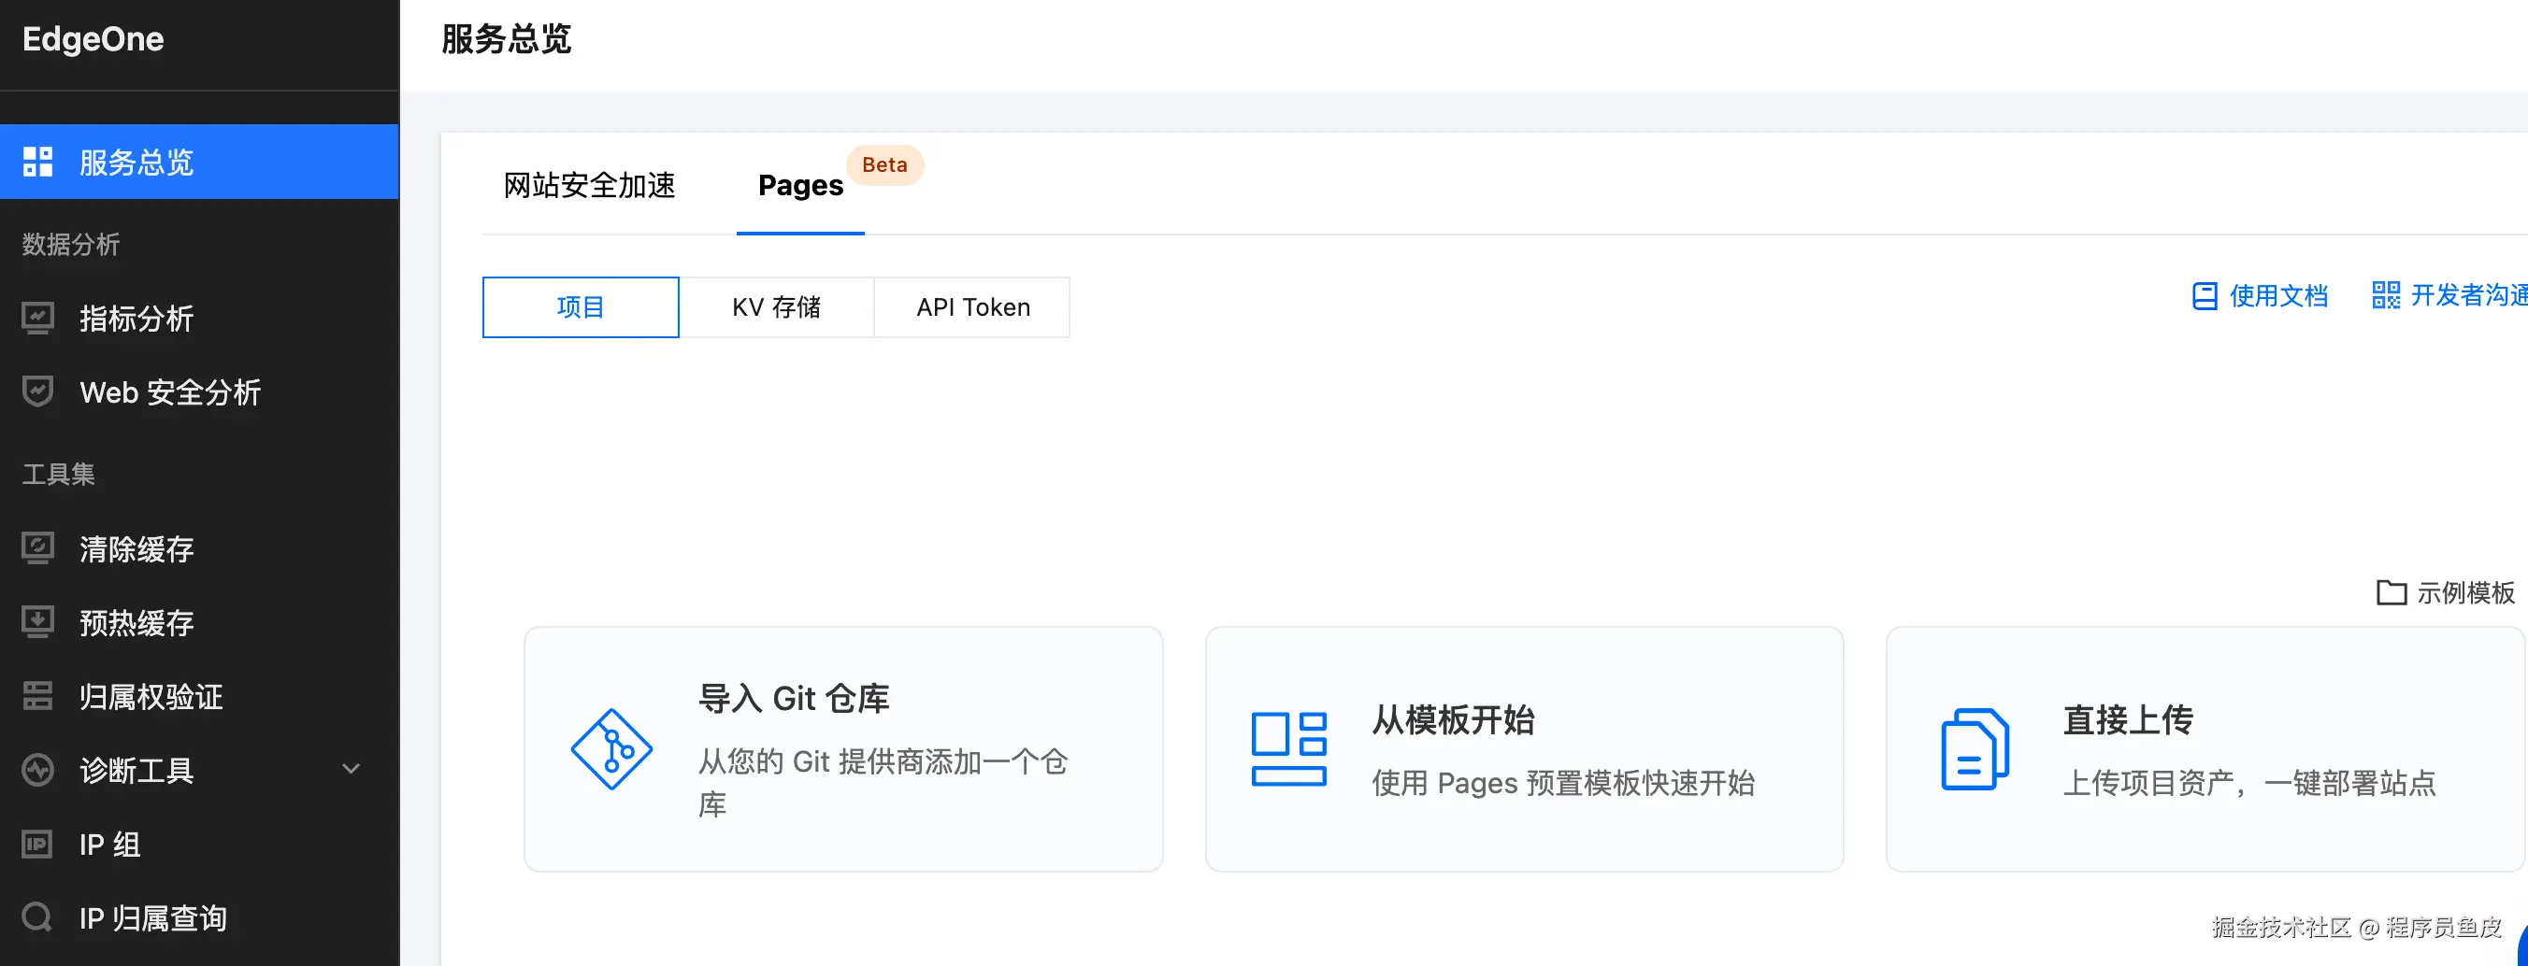Click the EdgeOne logo text

point(93,39)
